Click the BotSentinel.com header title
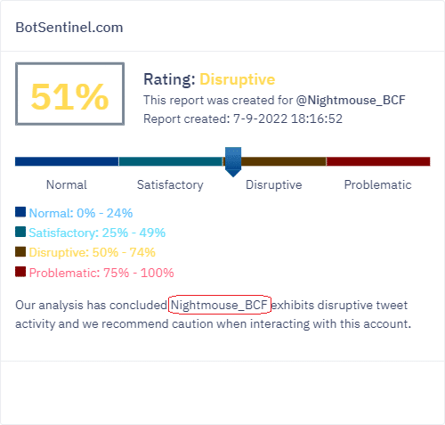This screenshot has width=445, height=425. (69, 28)
